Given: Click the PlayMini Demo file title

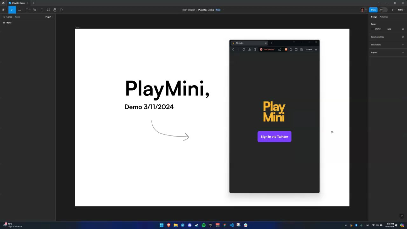Looking at the screenshot, I should click(x=206, y=10).
